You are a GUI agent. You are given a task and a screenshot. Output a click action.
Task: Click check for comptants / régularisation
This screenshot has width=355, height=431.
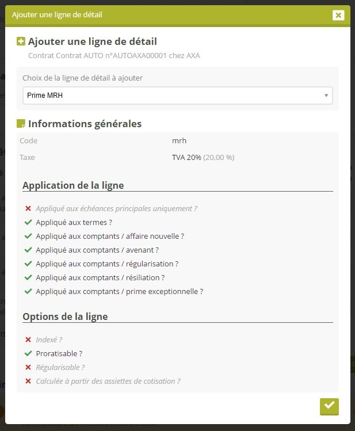28,264
